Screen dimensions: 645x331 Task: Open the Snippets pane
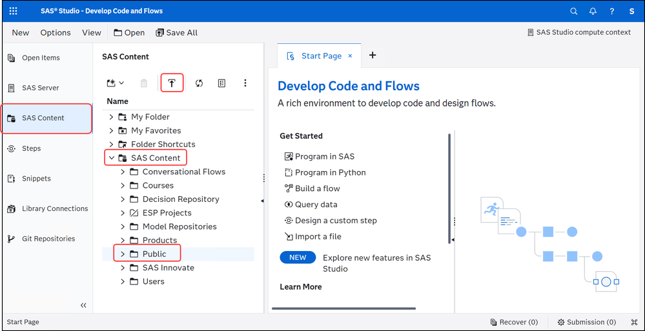click(48, 179)
